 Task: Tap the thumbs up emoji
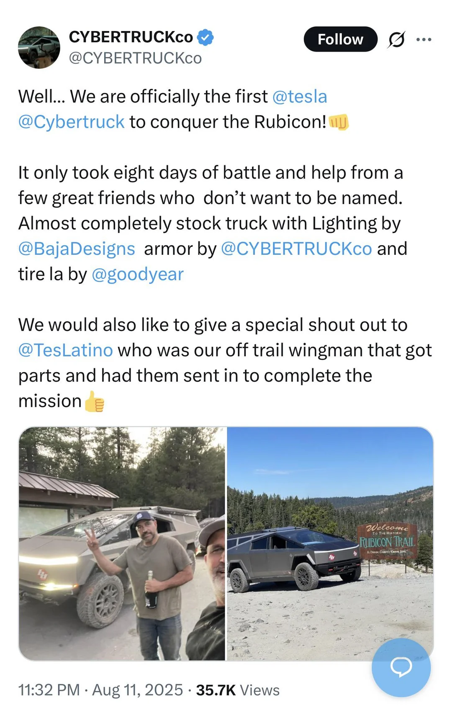(x=95, y=401)
